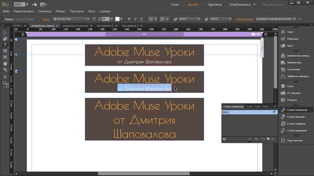Select the Crop tool

click(5, 39)
